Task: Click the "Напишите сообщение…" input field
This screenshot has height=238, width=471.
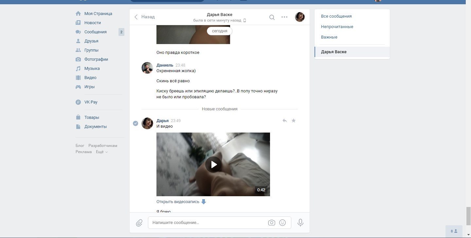Action: (208, 223)
